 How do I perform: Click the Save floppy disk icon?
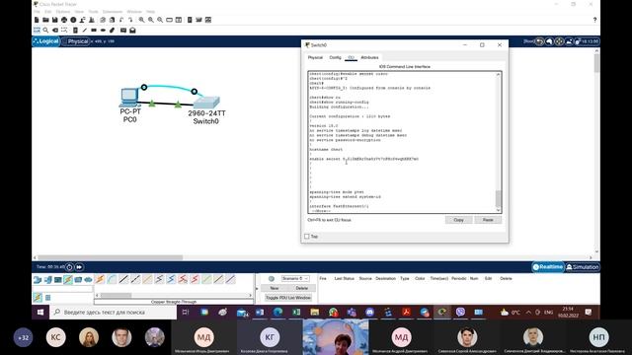point(55,20)
